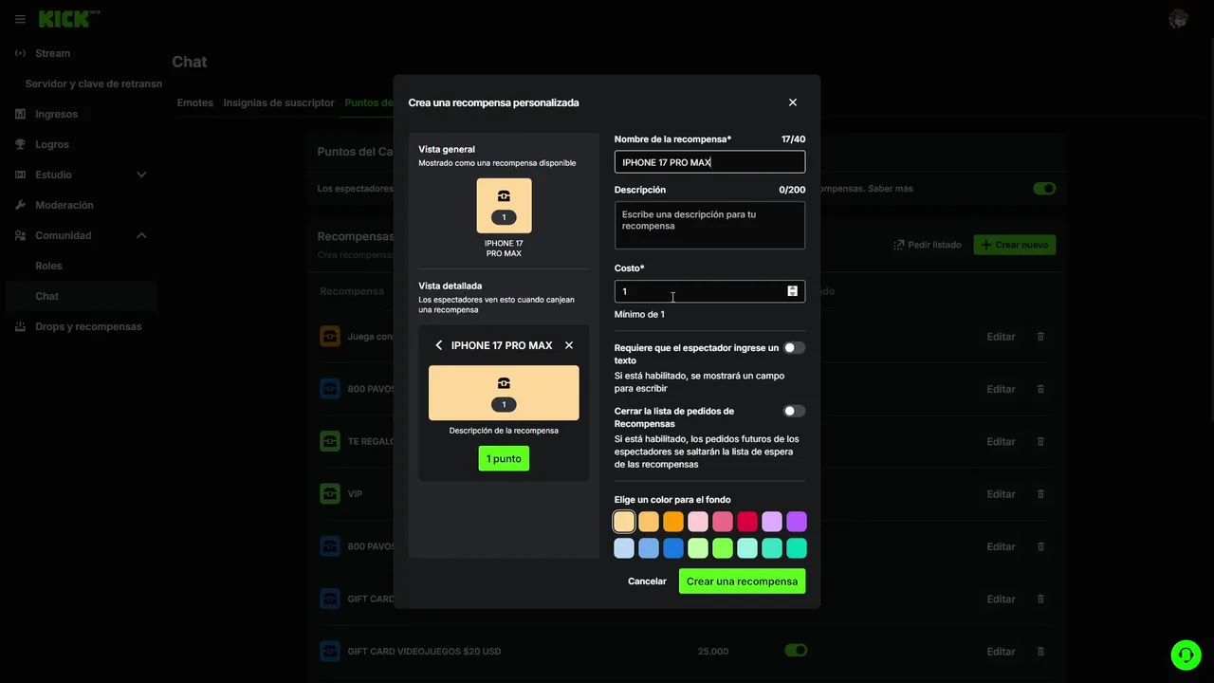Expand the Estudio sidebar section
Image resolution: width=1214 pixels, height=683 pixels.
(141, 175)
